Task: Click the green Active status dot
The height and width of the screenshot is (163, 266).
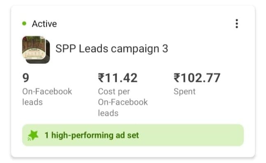Action: click(x=24, y=23)
